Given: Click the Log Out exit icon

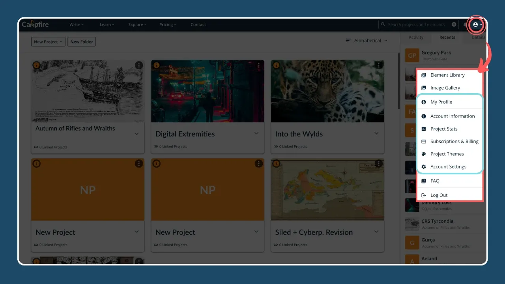Looking at the screenshot, I should tap(424, 195).
